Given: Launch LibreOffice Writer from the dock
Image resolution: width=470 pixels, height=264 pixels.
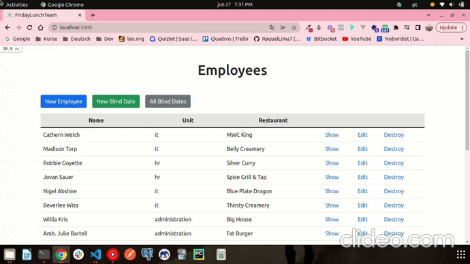Looking at the screenshot, I should (27, 254).
